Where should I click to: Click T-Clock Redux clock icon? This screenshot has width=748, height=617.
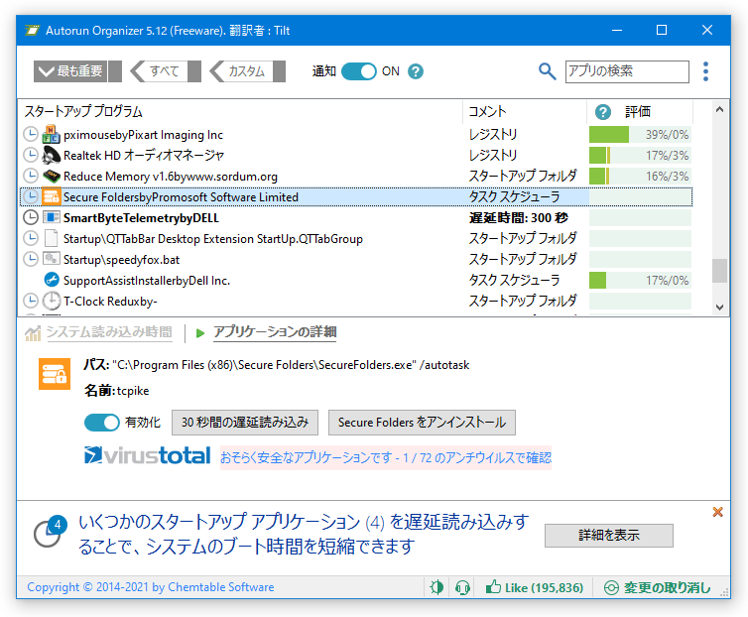(x=51, y=301)
